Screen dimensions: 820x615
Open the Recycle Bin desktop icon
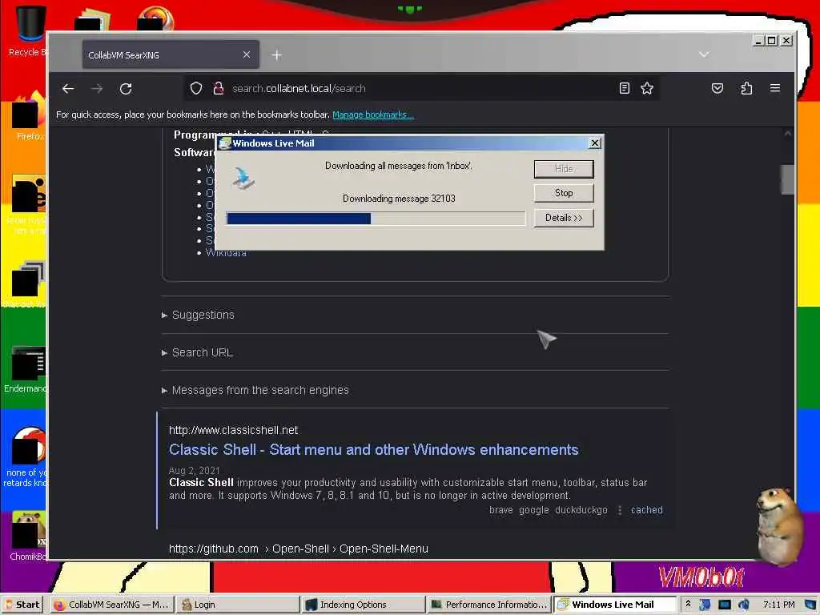(x=29, y=31)
